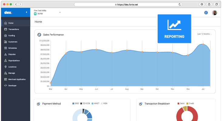Click the Transactions card icon
This screenshot has width=222, height=121.
pos(5,29)
